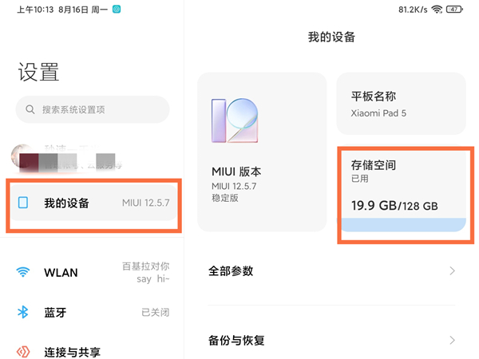This screenshot has width=479, height=359.
Task: Click the storage usage progress bar
Action: click(402, 226)
